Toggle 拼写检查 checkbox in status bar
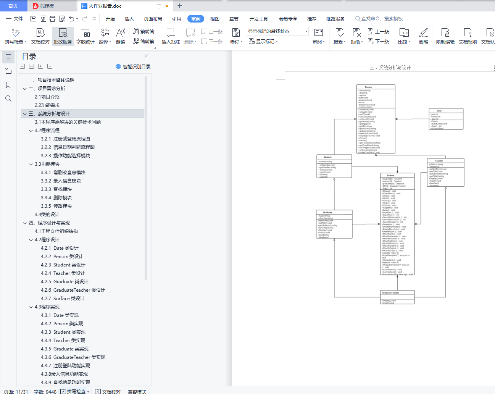Viewport: 495px width, 394px height. pos(63,391)
